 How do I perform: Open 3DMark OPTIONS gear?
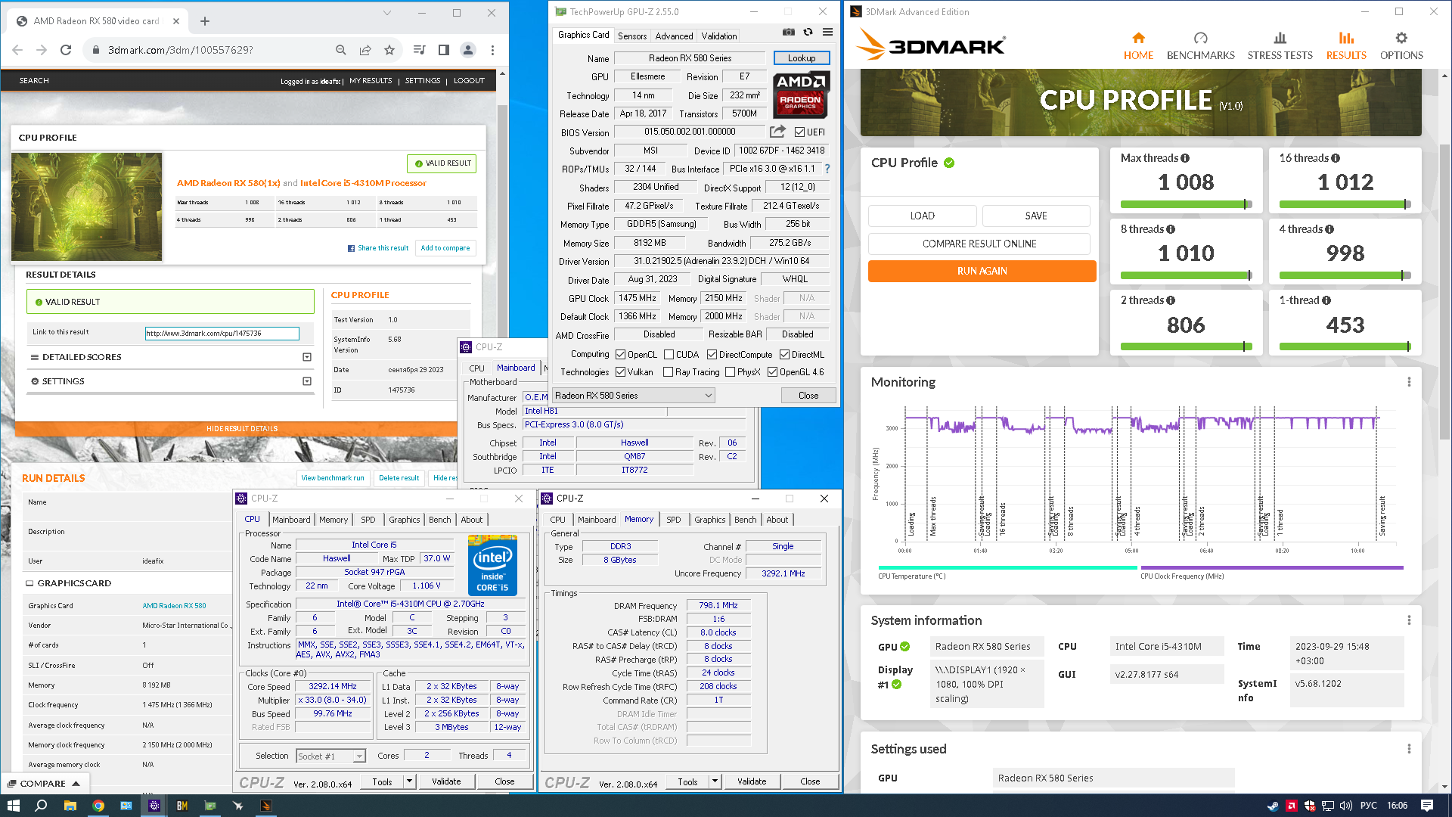[x=1401, y=45]
